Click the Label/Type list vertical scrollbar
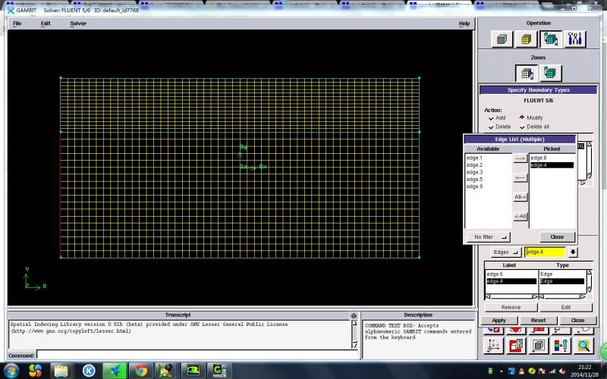607x379 pixels. 590,281
